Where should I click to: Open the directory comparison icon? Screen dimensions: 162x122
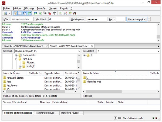coord(65,13)
